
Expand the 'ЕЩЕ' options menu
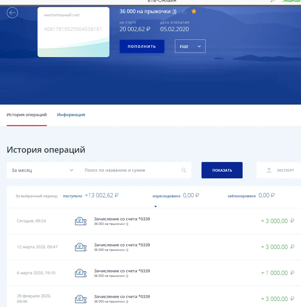(190, 46)
